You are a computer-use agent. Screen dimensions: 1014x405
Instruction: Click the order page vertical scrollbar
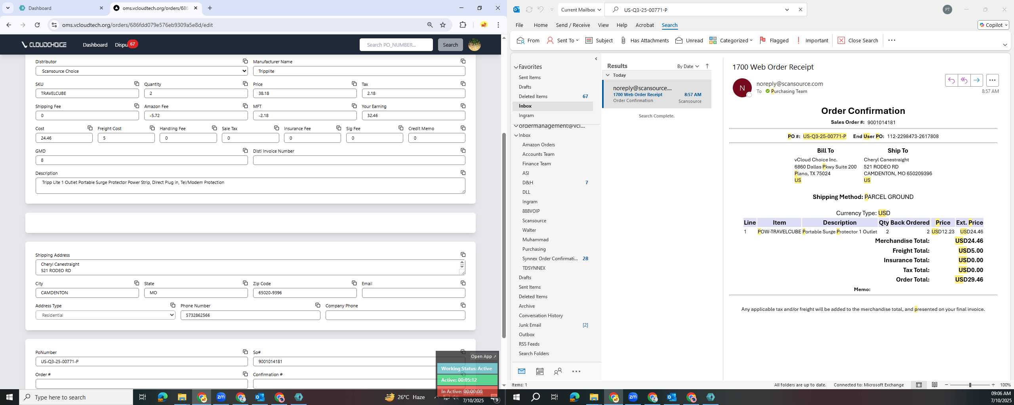(504, 235)
